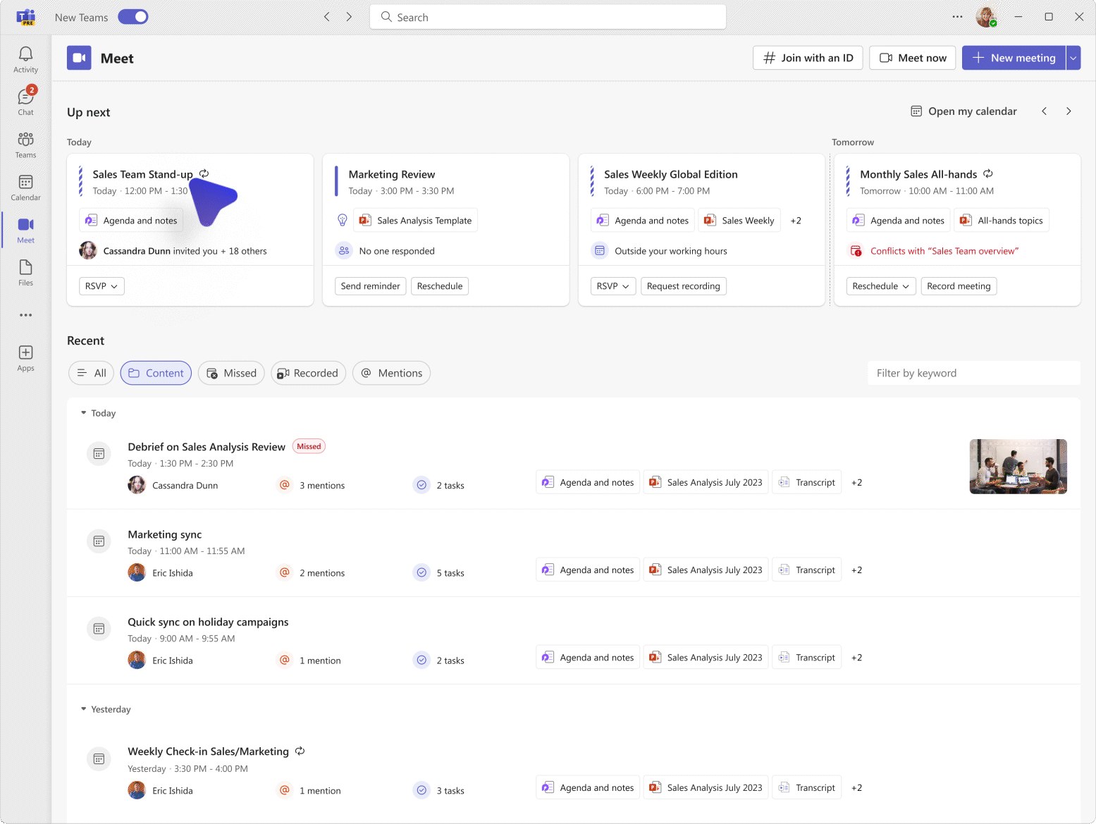Open RSVP dropdown on Sales Weekly Global Edition
The image size is (1096, 824).
[x=613, y=286]
